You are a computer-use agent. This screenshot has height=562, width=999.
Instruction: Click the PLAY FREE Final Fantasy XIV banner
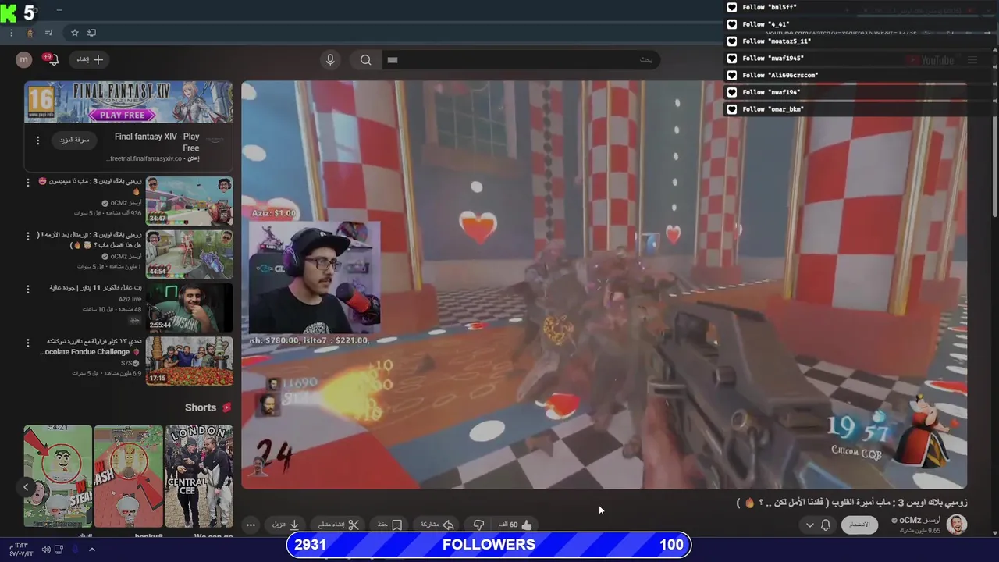129,101
